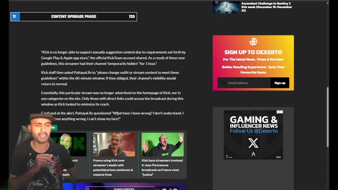The height and width of the screenshot is (190, 338).
Task: Click the SIGN UP TO DEXERTO heading
Action: click(253, 52)
